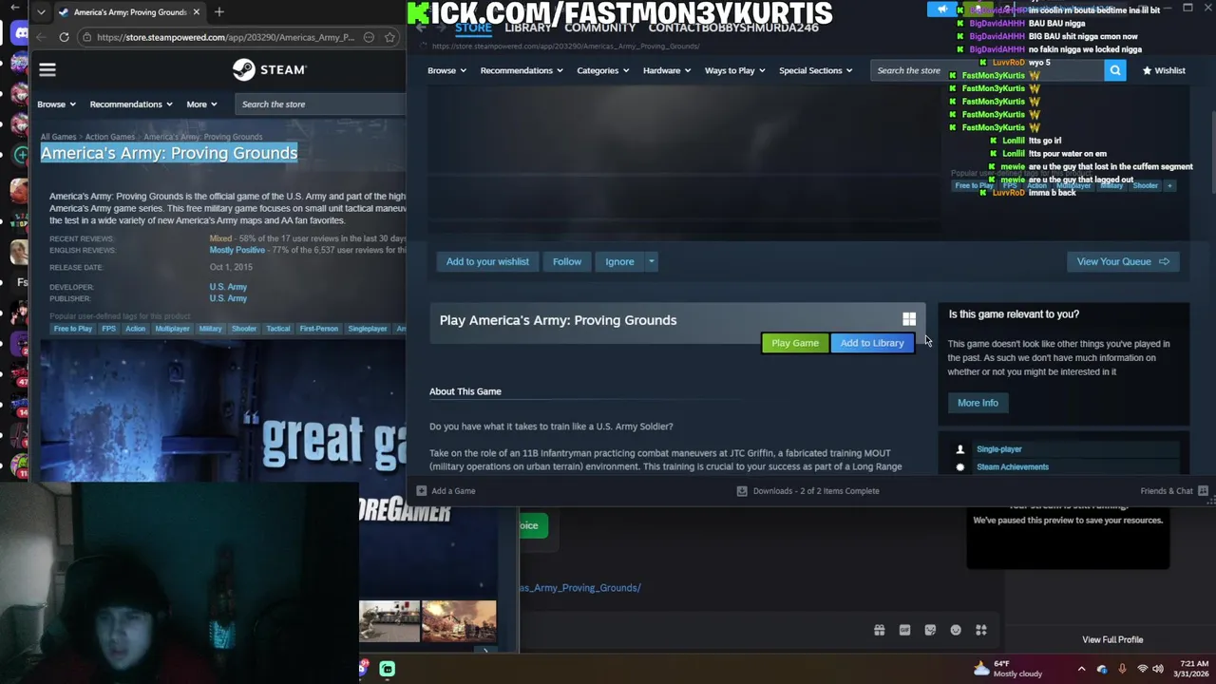Open Action Games breadcrumb link
This screenshot has height=684, width=1216.
[110, 137]
